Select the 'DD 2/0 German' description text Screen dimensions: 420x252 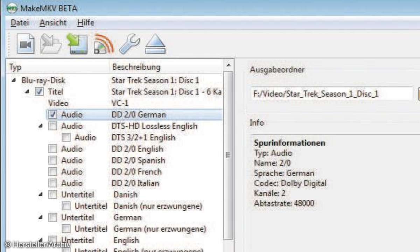pos(139,114)
